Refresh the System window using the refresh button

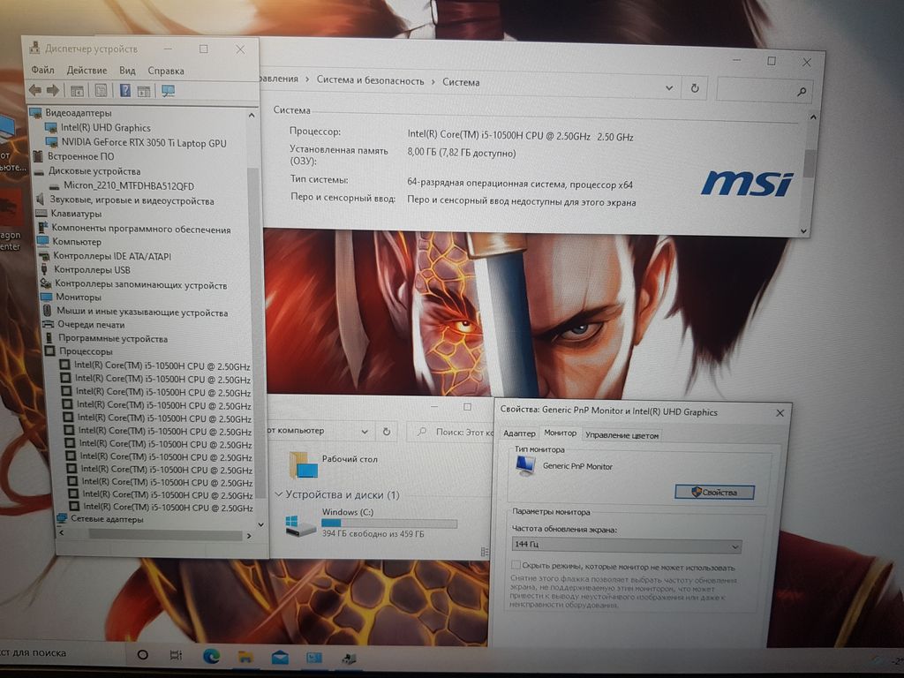(695, 88)
